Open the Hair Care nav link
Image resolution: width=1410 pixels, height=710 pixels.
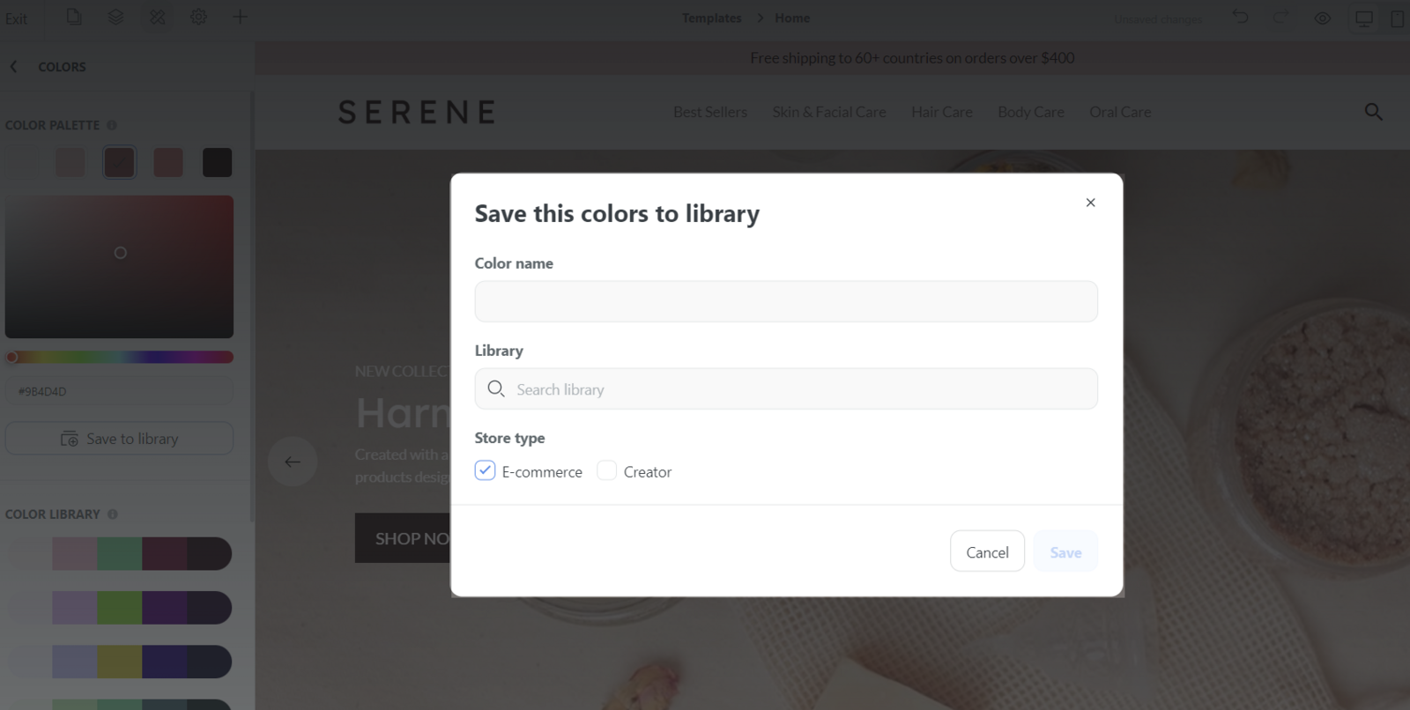point(942,112)
